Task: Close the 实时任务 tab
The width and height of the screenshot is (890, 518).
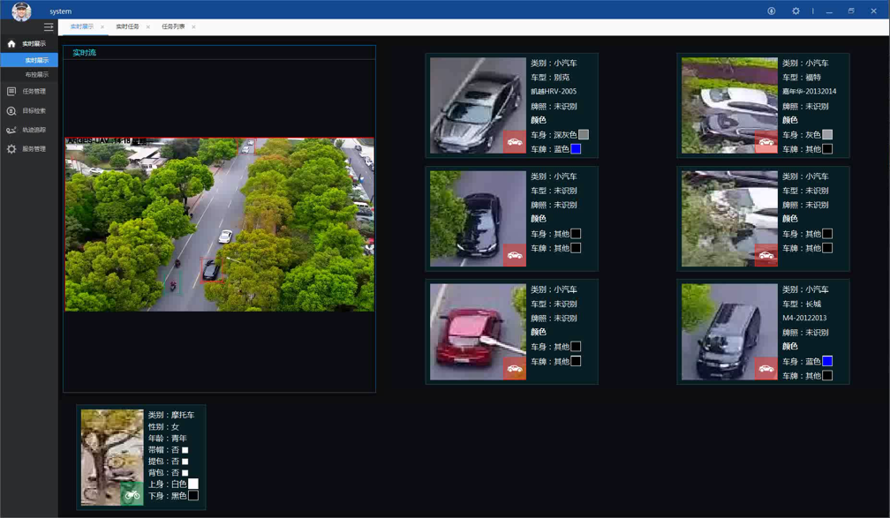Action: (148, 27)
